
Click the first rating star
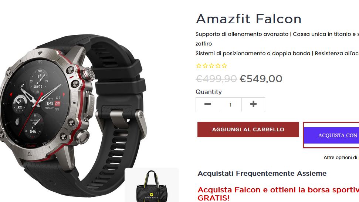pos(199,66)
